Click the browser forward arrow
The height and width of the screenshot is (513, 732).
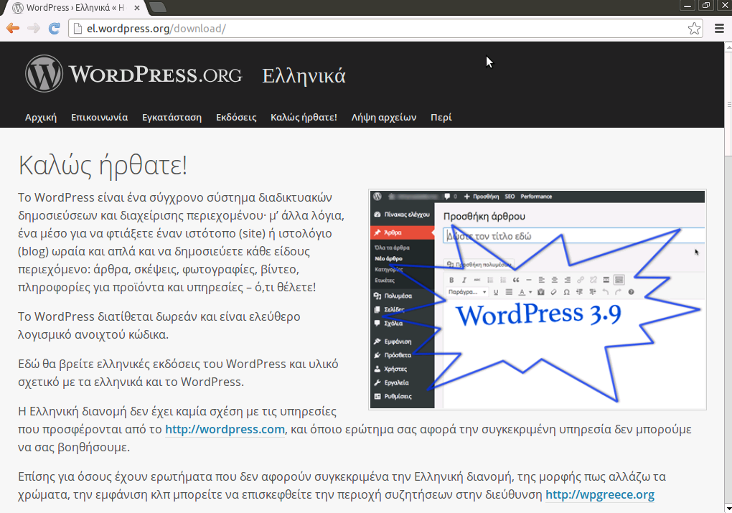(34, 29)
